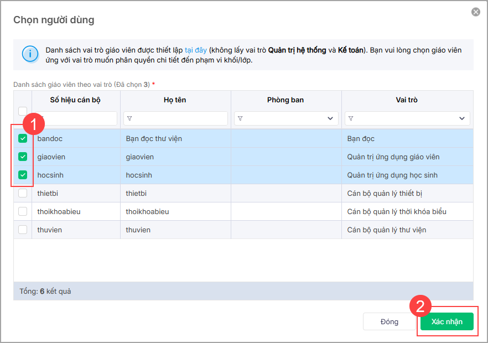Expand the Phòng ban filter dropdown
This screenshot has width=488, height=343.
(330, 118)
